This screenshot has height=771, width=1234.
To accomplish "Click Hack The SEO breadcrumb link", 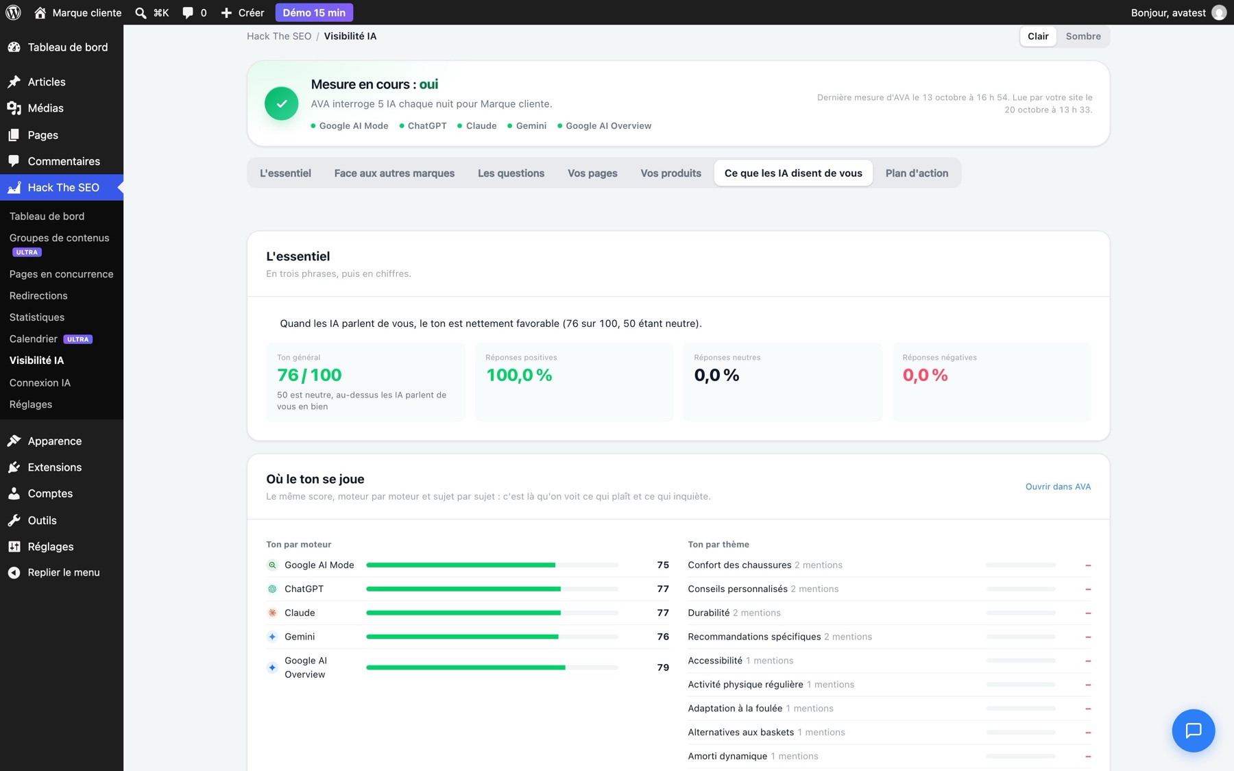I will click(279, 36).
